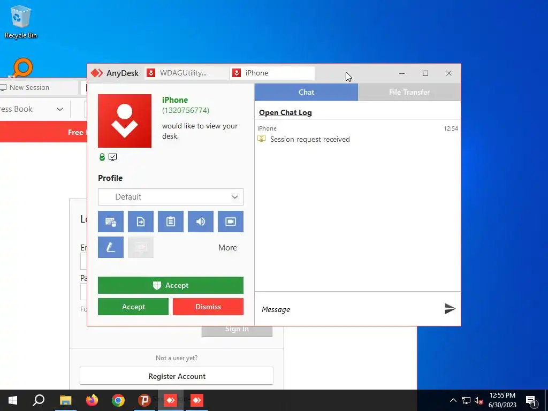Send the chat message with arrow icon
Image resolution: width=548 pixels, height=411 pixels.
[450, 309]
